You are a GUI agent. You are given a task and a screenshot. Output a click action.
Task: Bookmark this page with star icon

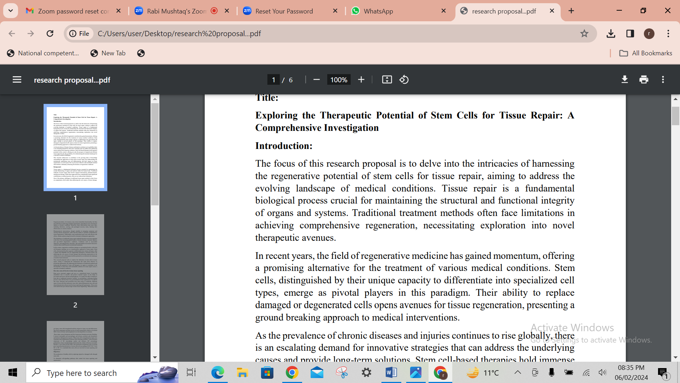pyautogui.click(x=584, y=33)
